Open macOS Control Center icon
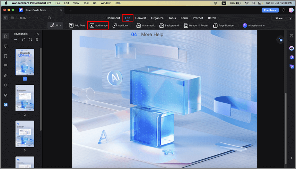The image size is (296, 169). pyautogui.click(x=260, y=3)
